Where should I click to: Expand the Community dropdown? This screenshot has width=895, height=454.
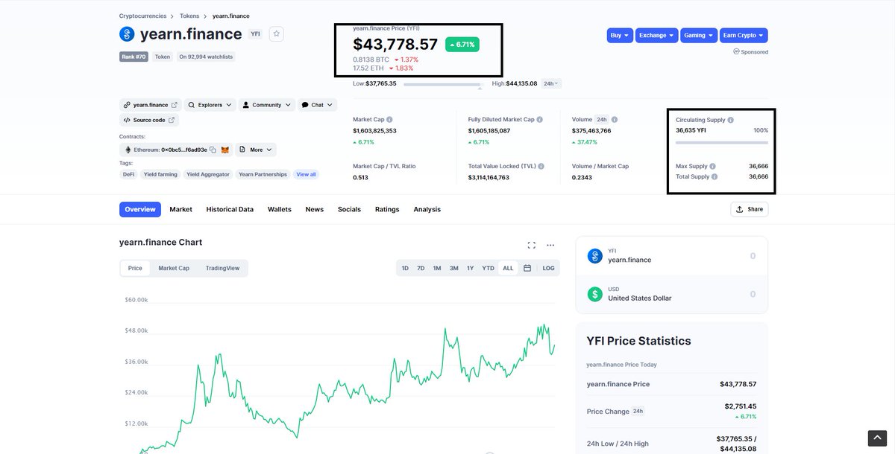[x=267, y=105]
